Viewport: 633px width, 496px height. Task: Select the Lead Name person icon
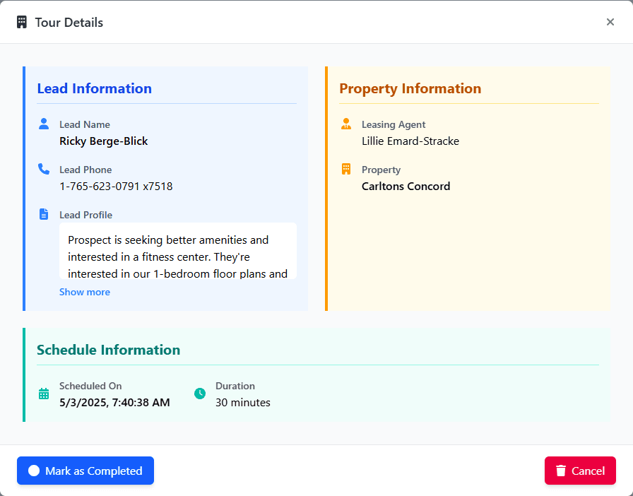point(43,122)
